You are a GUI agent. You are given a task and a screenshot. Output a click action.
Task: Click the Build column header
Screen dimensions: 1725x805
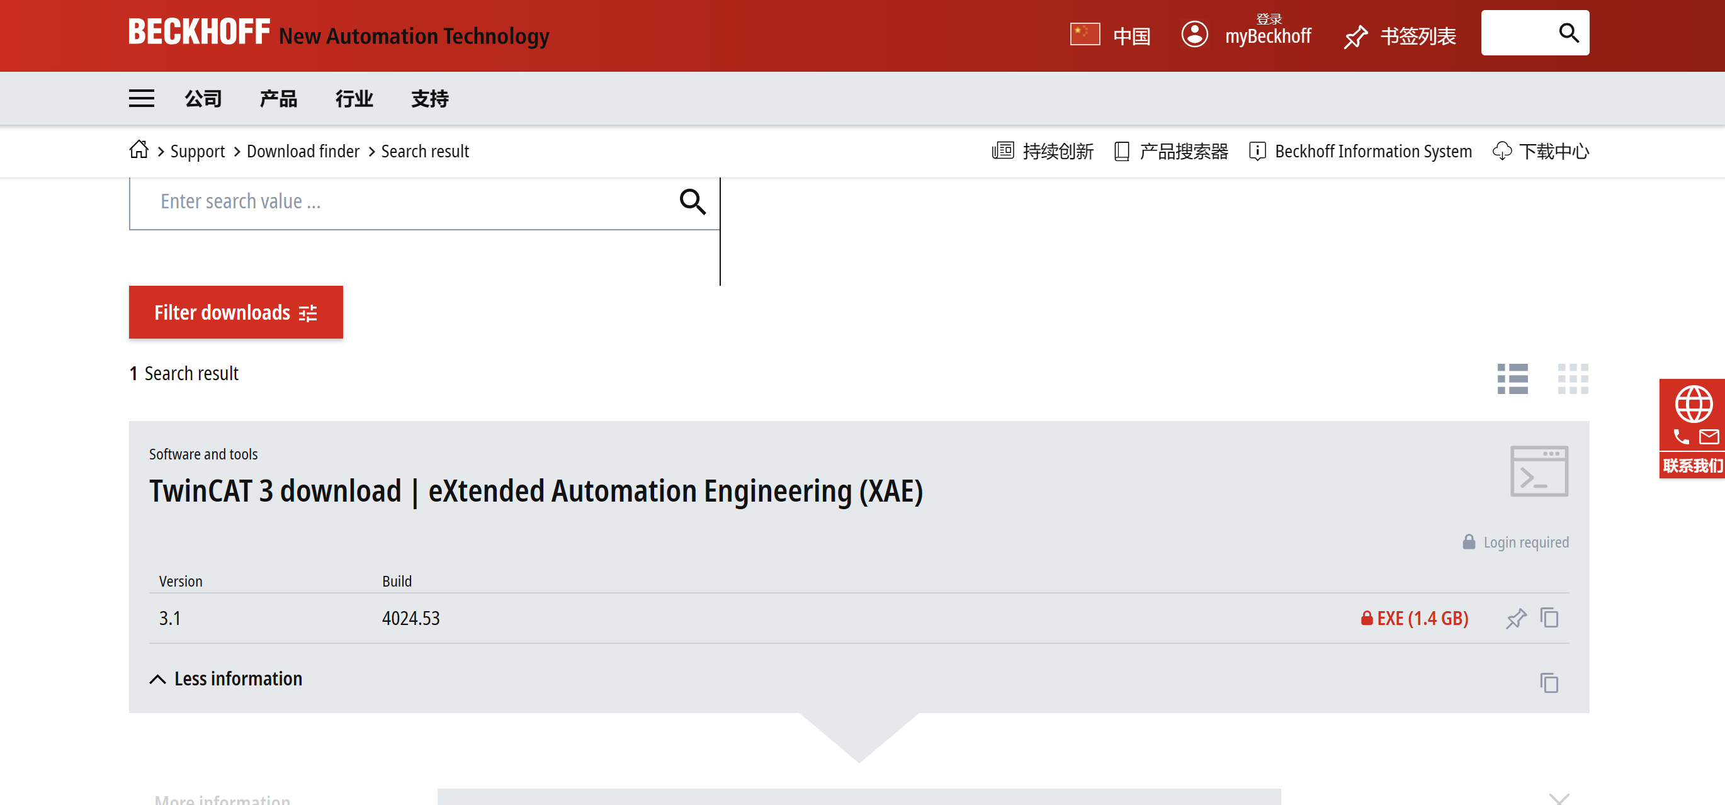coord(397,581)
